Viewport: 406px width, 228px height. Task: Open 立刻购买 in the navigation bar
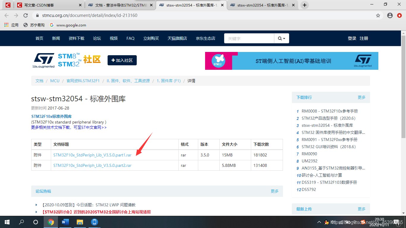(x=151, y=38)
